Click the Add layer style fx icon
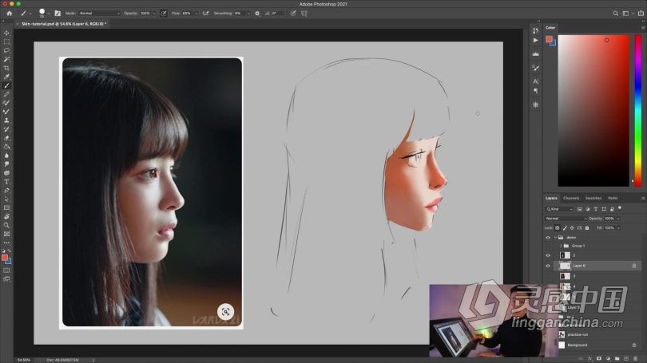Image resolution: width=647 pixels, height=363 pixels. tap(590, 358)
